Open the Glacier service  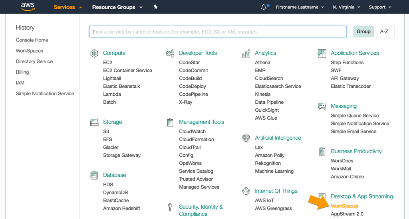(111, 147)
